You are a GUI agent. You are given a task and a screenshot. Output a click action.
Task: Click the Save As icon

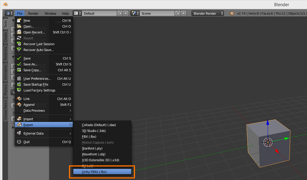[19, 64]
